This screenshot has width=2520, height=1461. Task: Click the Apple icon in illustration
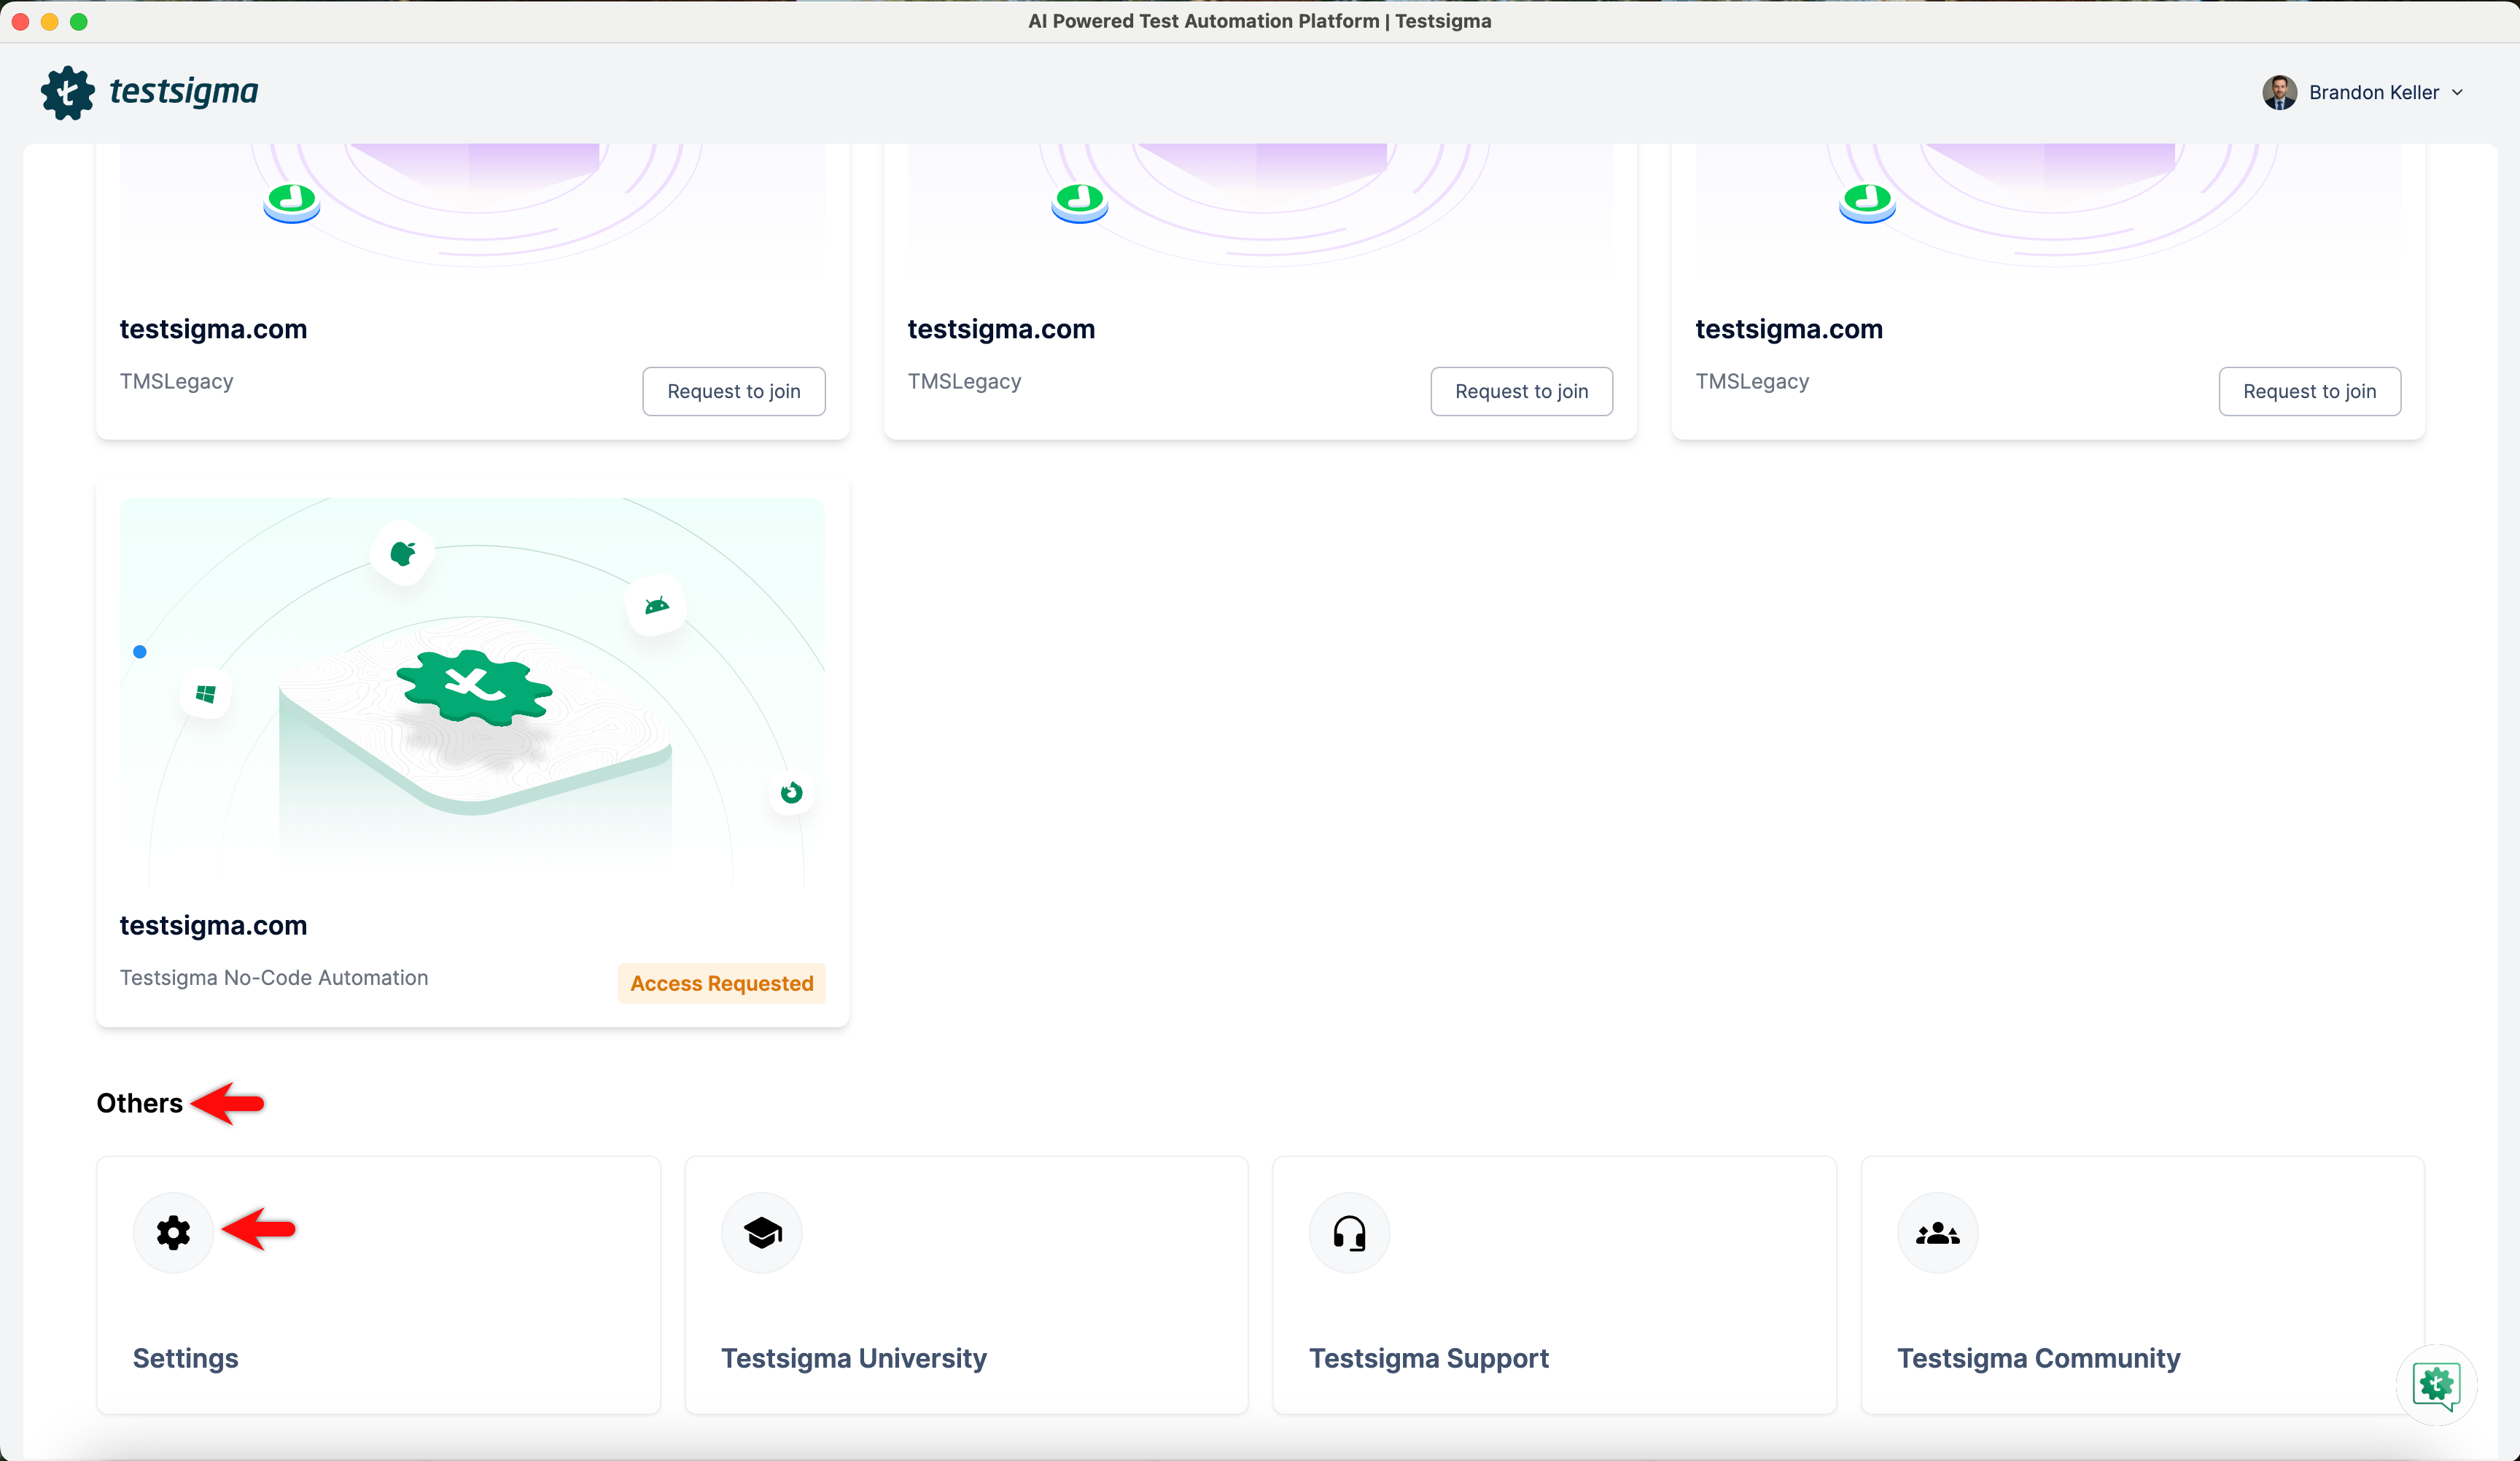[402, 553]
